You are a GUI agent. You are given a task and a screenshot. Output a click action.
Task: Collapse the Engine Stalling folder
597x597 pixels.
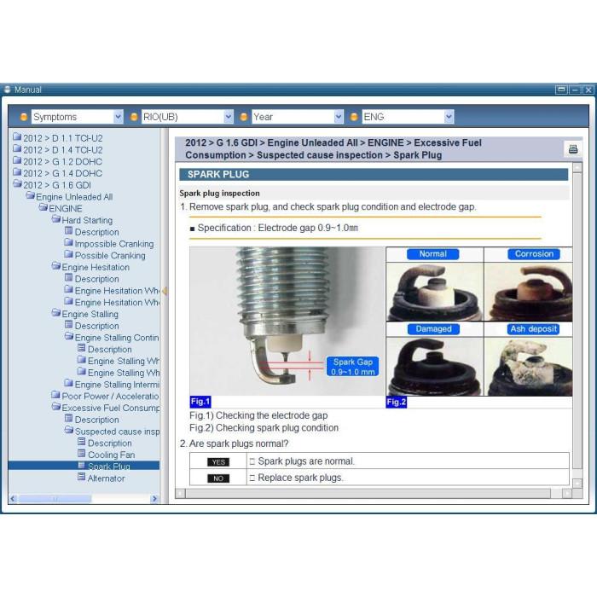pyautogui.click(x=56, y=313)
